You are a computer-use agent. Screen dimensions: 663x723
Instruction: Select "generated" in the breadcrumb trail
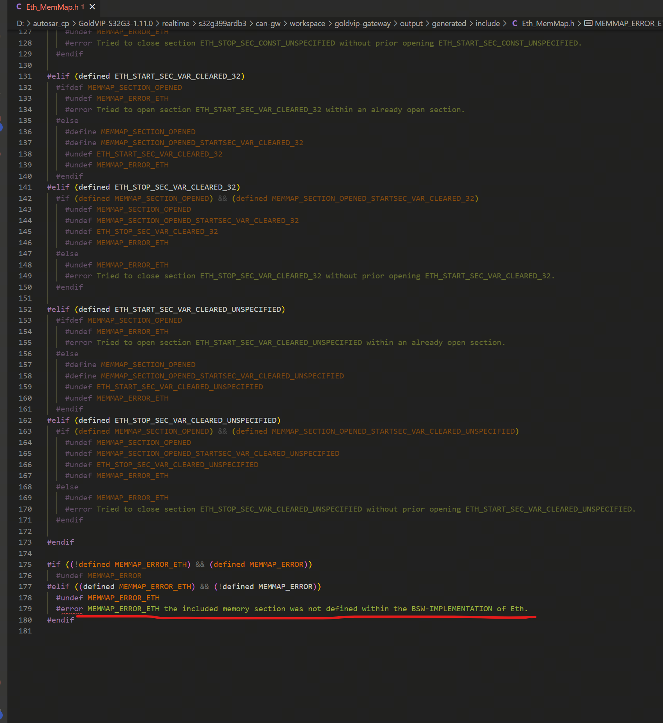[x=449, y=23]
